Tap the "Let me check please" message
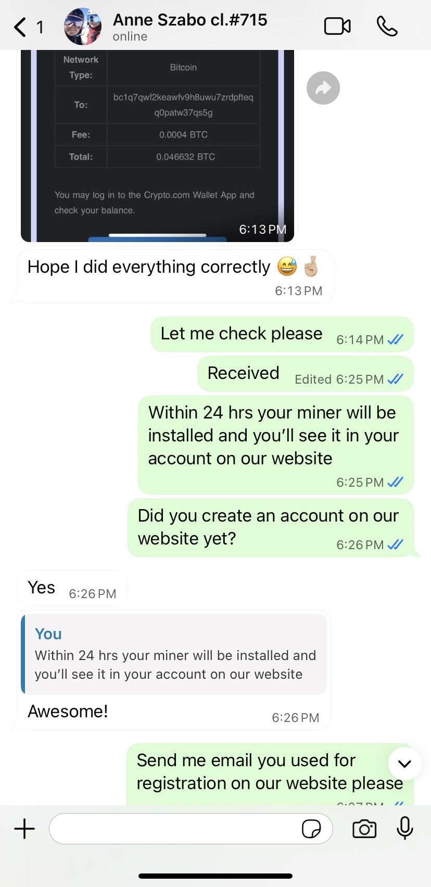The height and width of the screenshot is (887, 431). (282, 334)
